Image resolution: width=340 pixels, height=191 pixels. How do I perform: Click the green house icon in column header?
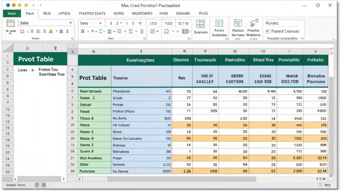(93, 51)
